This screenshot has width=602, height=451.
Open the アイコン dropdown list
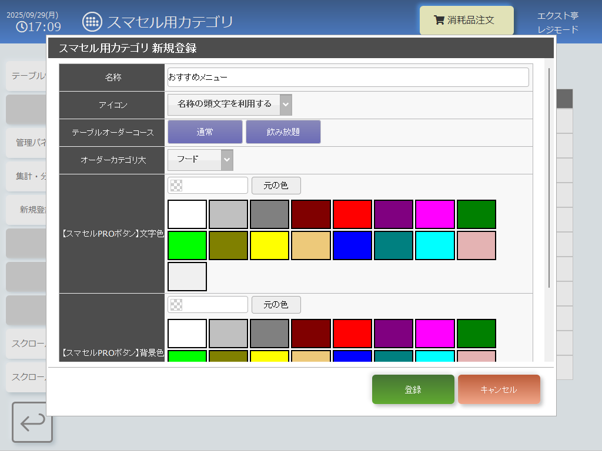tap(229, 105)
